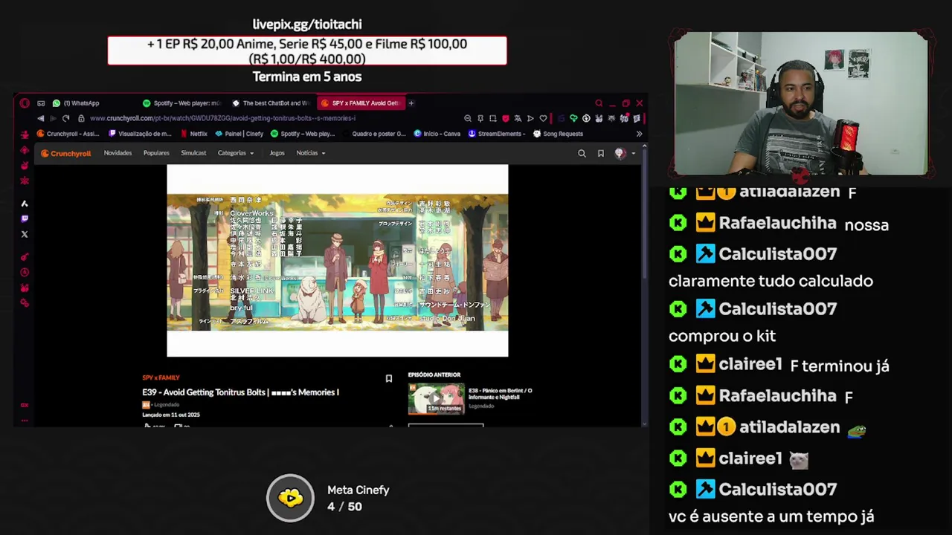Open the Populares menu item

(x=156, y=153)
